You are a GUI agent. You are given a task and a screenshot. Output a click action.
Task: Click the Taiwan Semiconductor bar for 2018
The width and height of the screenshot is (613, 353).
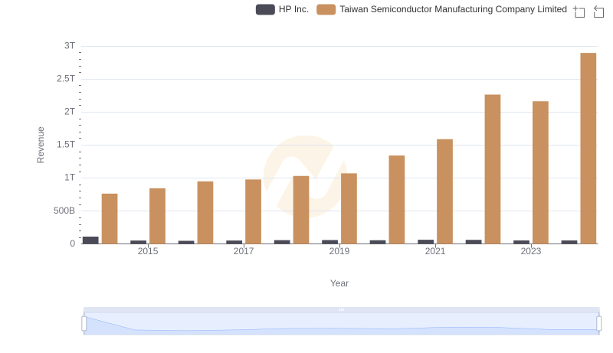301,210
